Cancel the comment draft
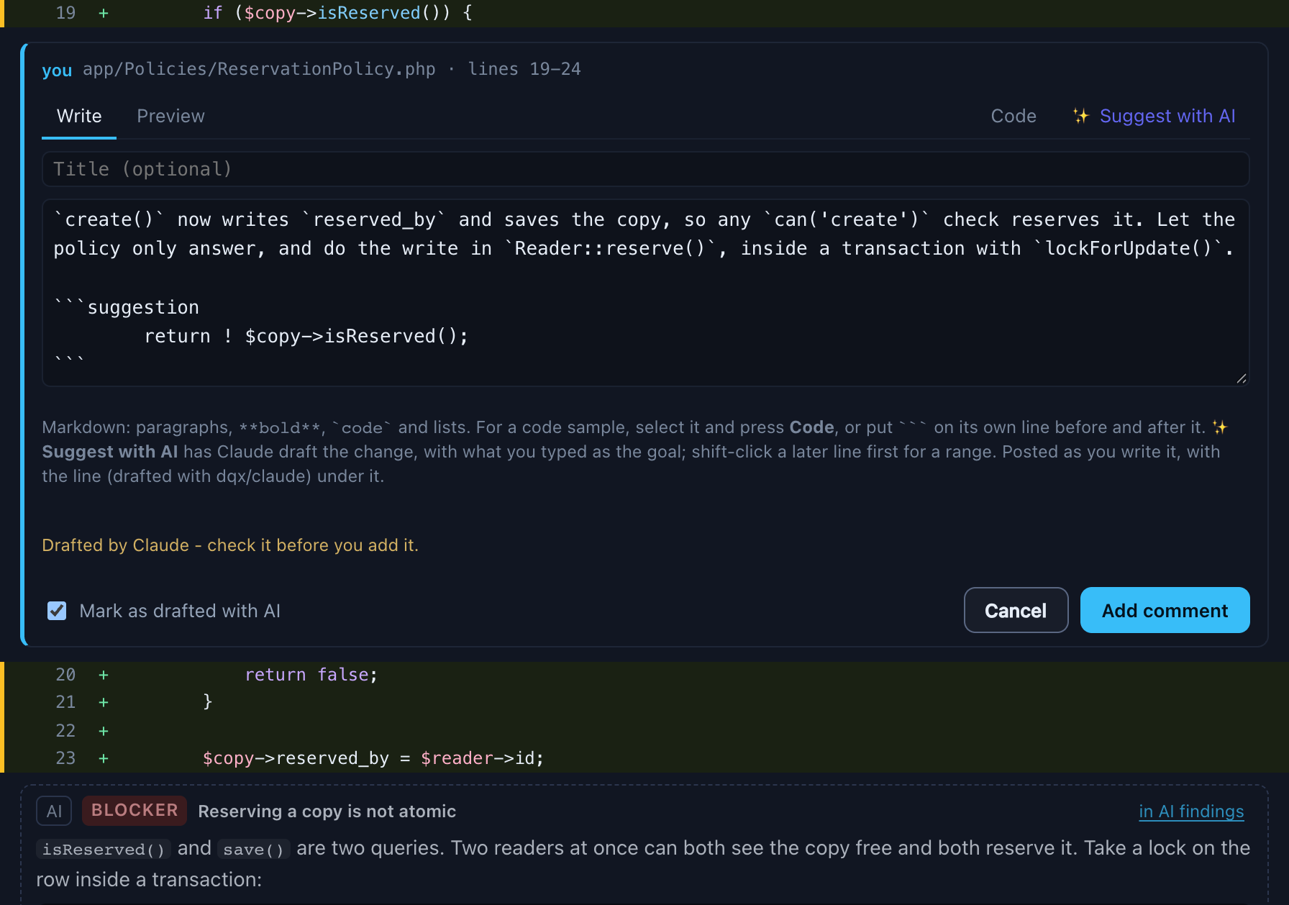 [1016, 610]
